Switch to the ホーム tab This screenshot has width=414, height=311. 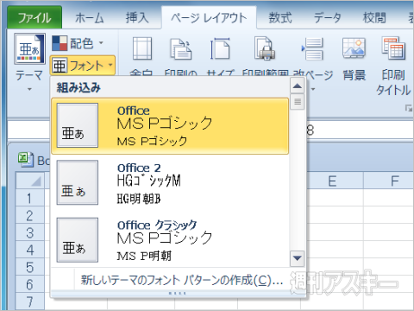tap(90, 18)
